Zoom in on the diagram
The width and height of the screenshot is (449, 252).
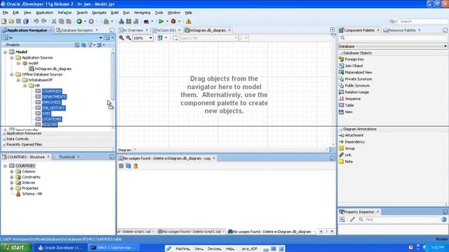pos(121,38)
